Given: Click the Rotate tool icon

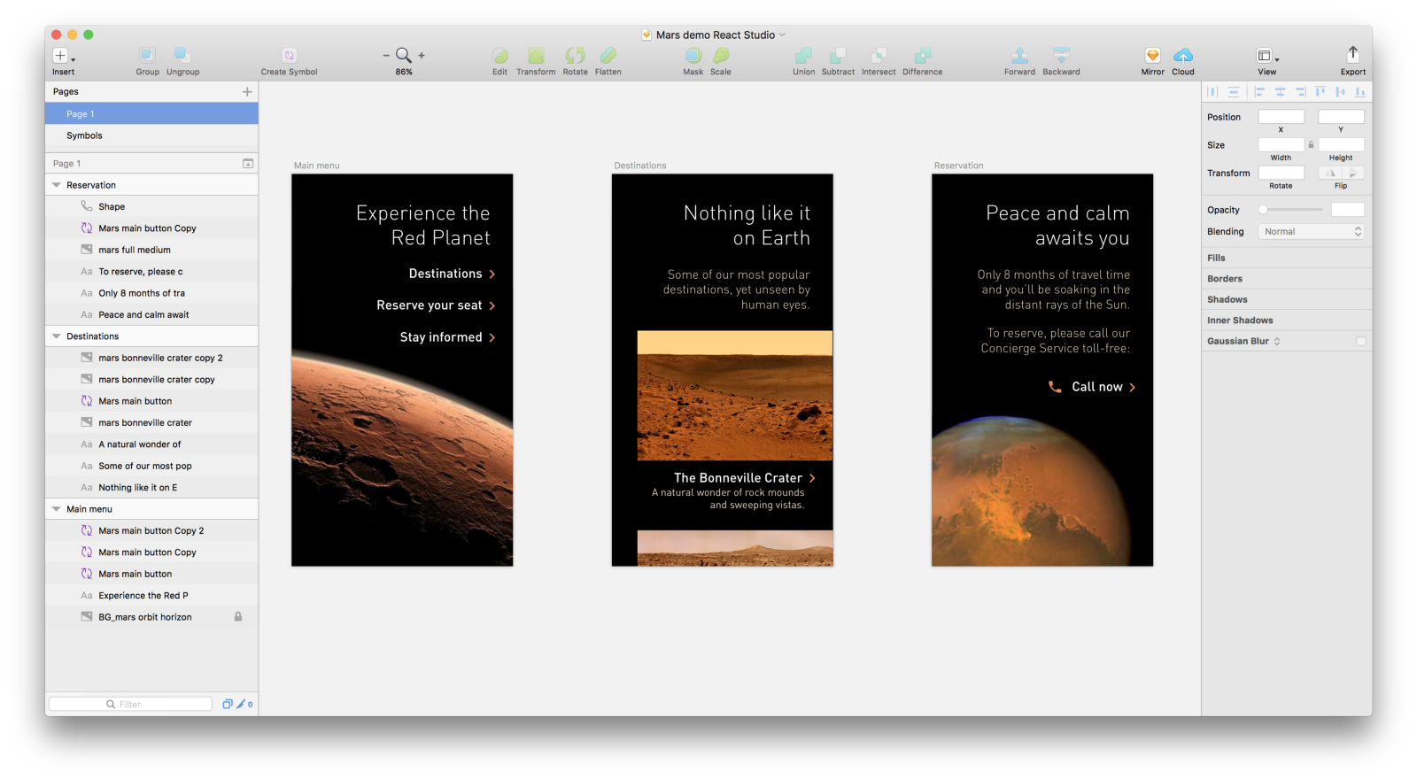Looking at the screenshot, I should point(575,56).
